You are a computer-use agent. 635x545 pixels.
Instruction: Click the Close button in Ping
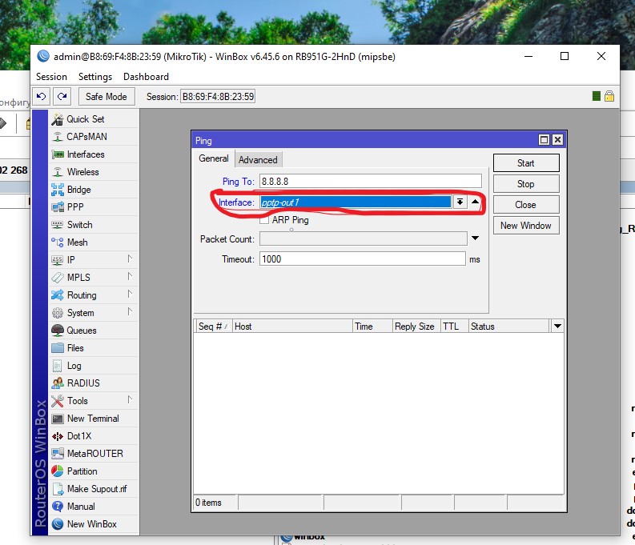click(x=526, y=205)
